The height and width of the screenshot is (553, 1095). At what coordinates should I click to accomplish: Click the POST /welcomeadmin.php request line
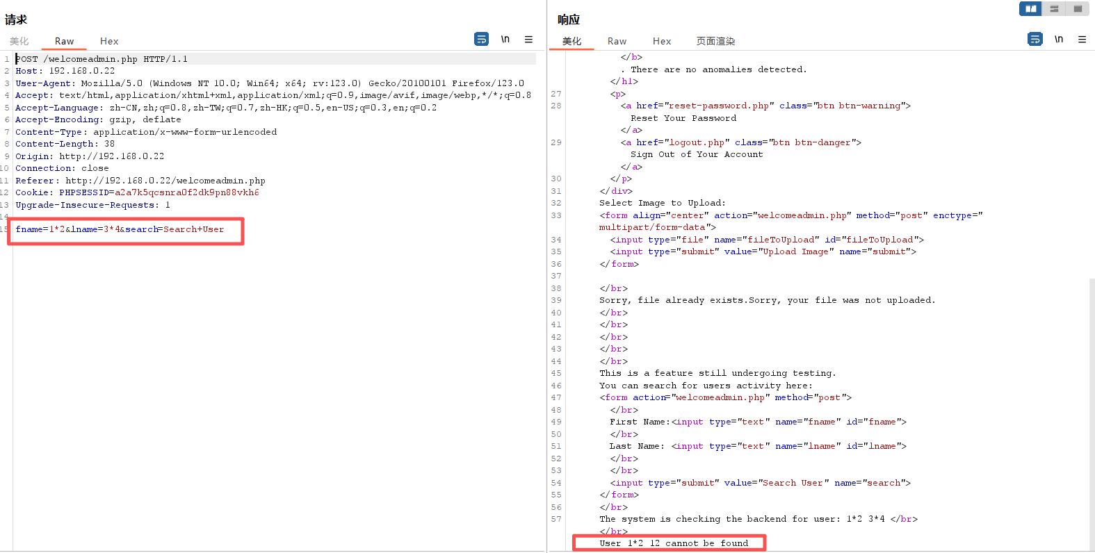click(102, 59)
